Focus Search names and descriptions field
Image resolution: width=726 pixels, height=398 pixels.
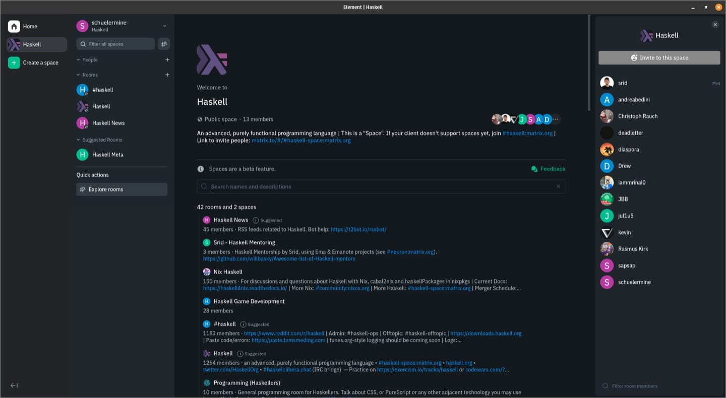[381, 186]
